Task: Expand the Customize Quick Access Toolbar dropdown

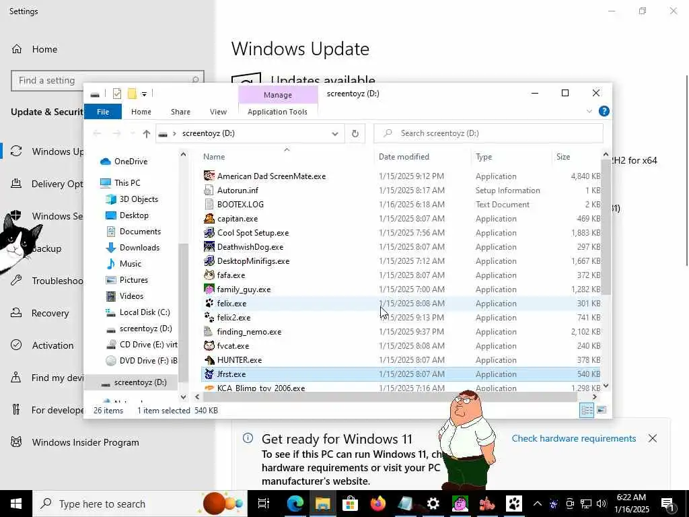Action: point(144,94)
